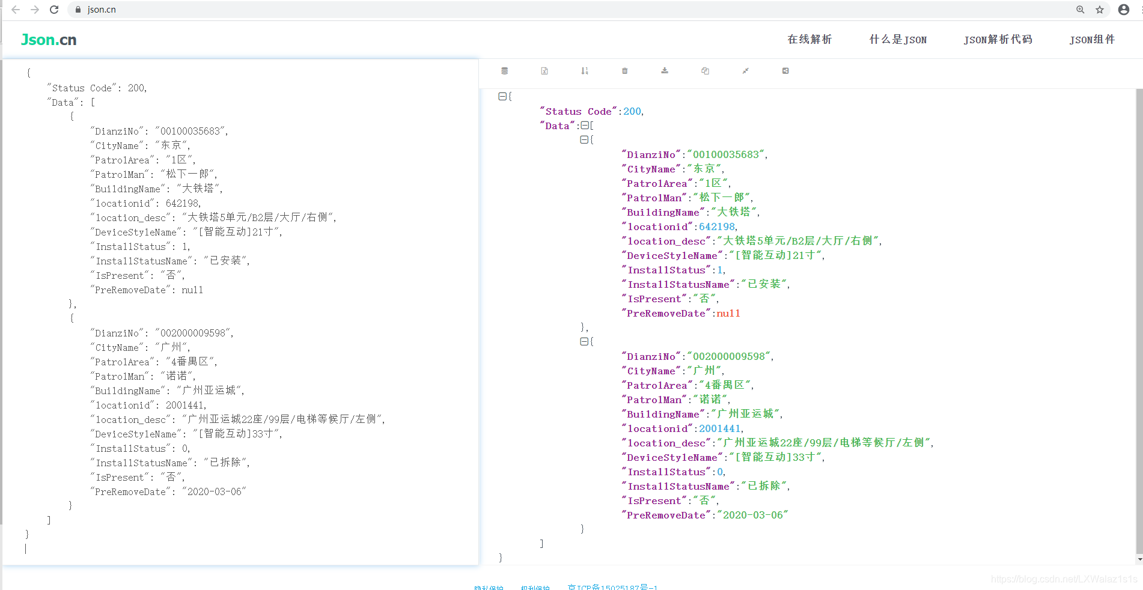Click "已拆除" InstallStatusName value in output
This screenshot has height=590, width=1143.
[764, 486]
